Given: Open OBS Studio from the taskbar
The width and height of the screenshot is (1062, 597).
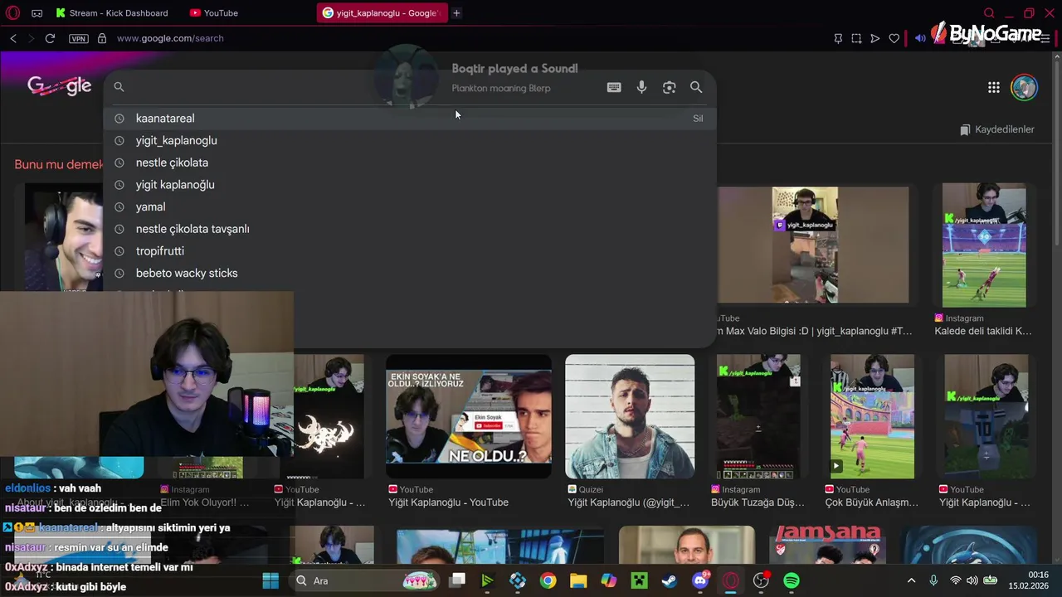Looking at the screenshot, I should click(761, 580).
